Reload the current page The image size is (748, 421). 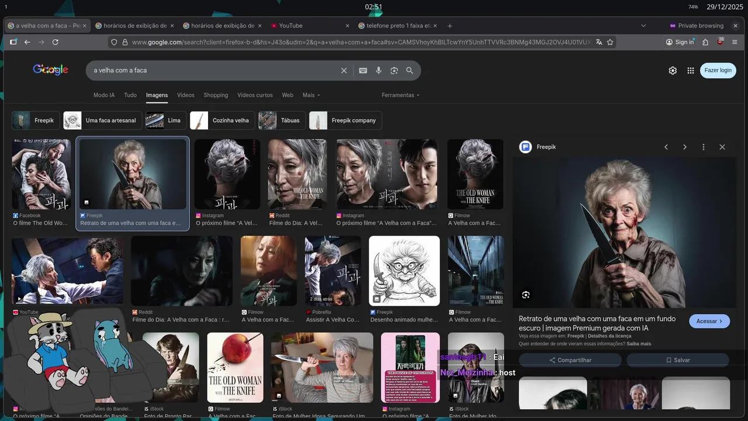click(56, 42)
